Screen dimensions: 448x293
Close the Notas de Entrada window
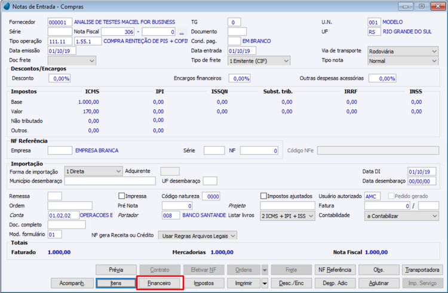point(437,7)
